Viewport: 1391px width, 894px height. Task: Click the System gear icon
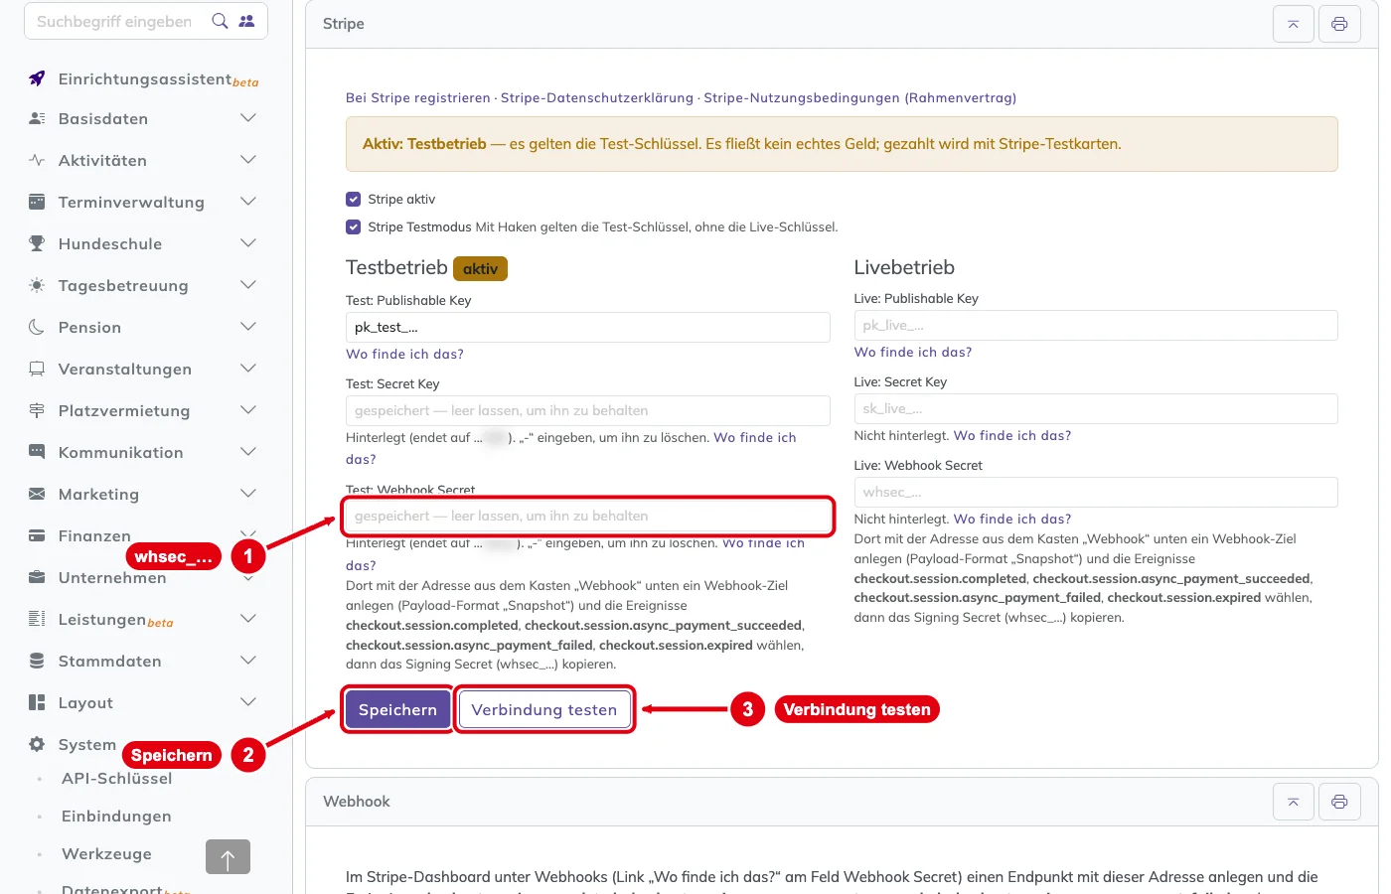tap(37, 744)
